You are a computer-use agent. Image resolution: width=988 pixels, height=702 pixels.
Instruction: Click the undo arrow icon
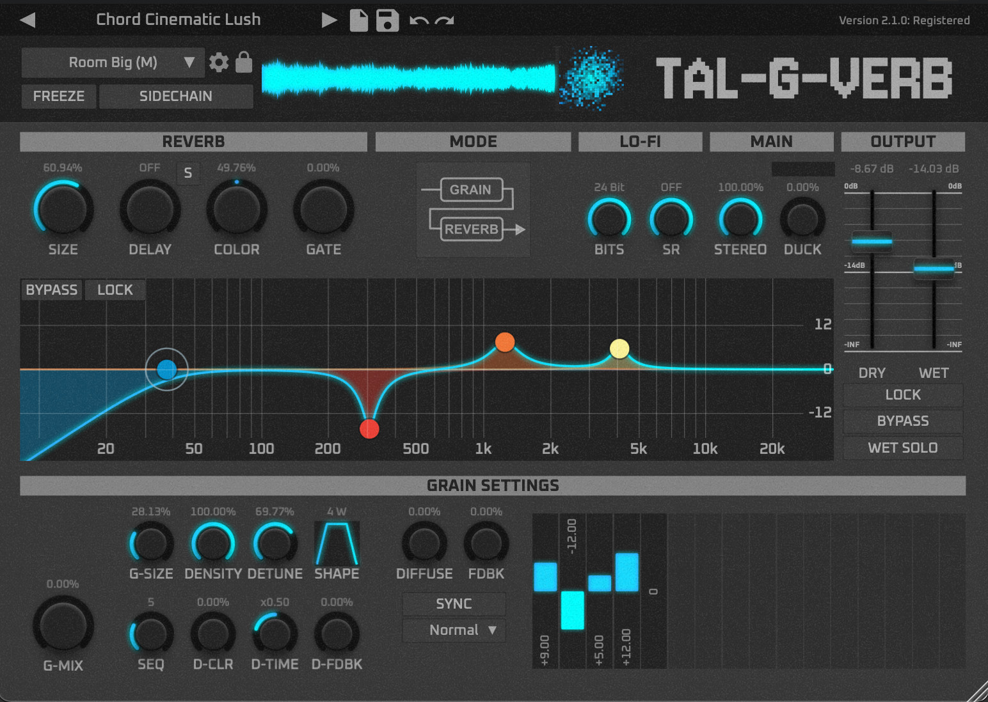(418, 20)
